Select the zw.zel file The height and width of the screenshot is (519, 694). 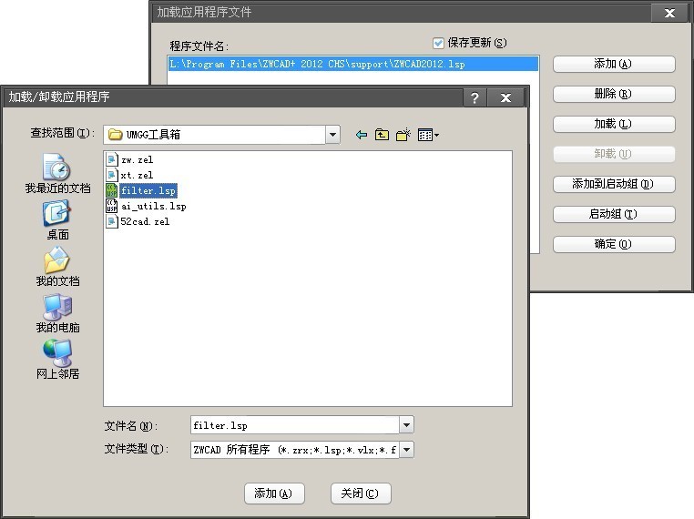(x=137, y=159)
